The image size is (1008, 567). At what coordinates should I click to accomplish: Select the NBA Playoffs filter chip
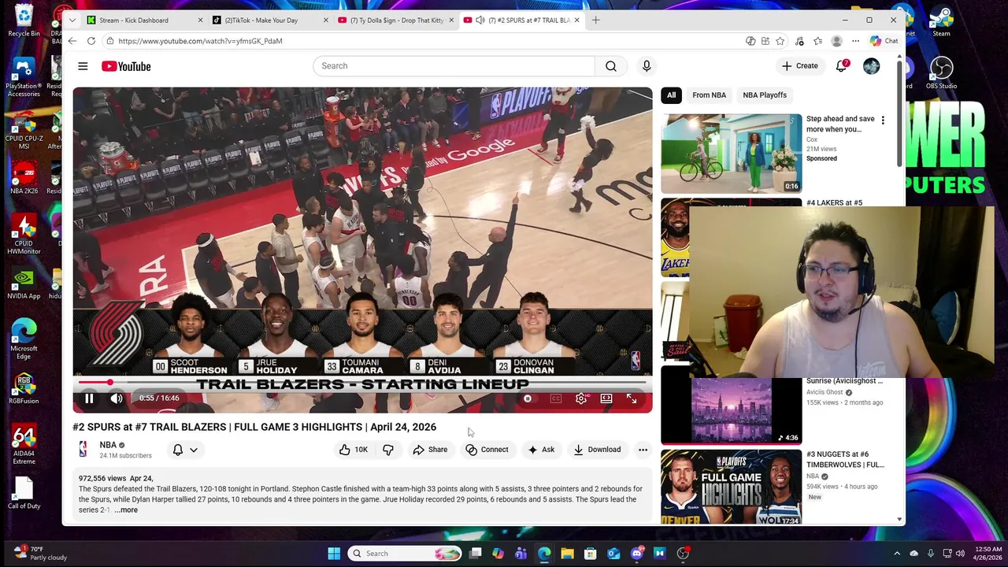tap(765, 95)
